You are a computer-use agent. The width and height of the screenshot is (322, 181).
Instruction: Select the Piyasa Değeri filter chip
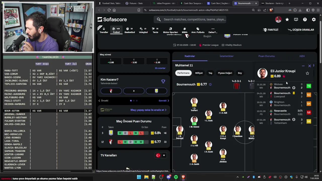pos(225,73)
